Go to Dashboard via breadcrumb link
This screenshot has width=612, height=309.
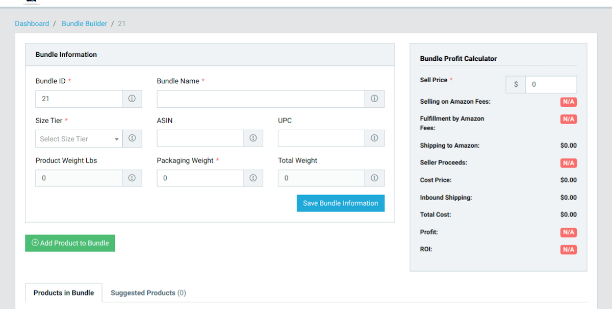tap(32, 23)
